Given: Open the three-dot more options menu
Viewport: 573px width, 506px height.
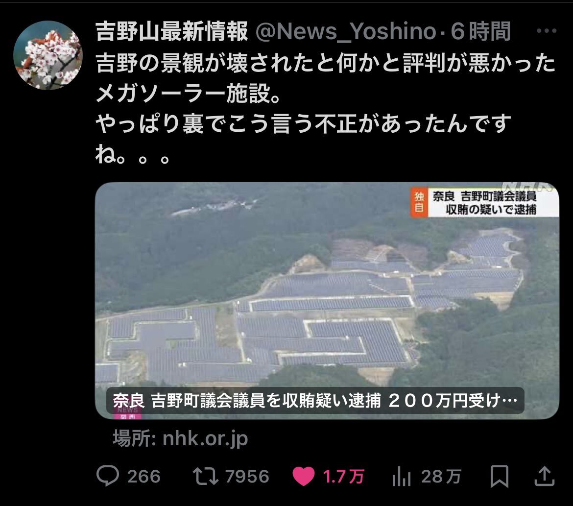Looking at the screenshot, I should point(547,31).
